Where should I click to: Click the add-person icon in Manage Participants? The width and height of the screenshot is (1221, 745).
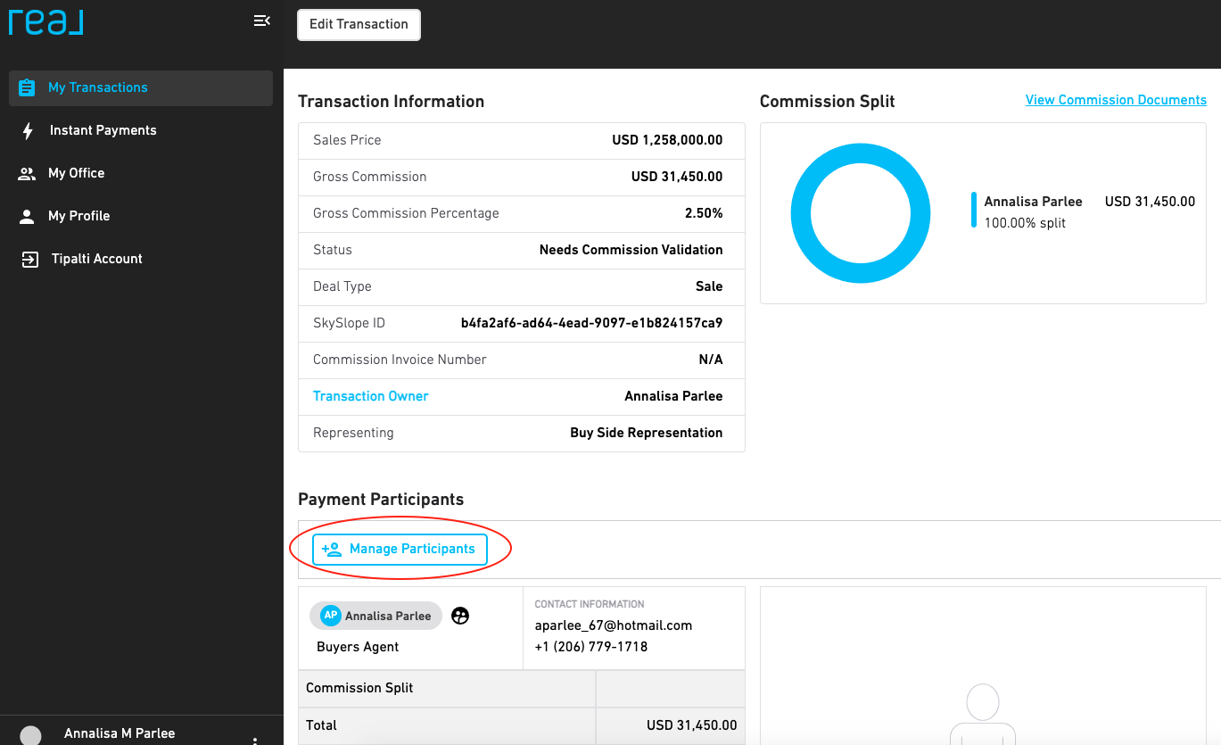332,550
